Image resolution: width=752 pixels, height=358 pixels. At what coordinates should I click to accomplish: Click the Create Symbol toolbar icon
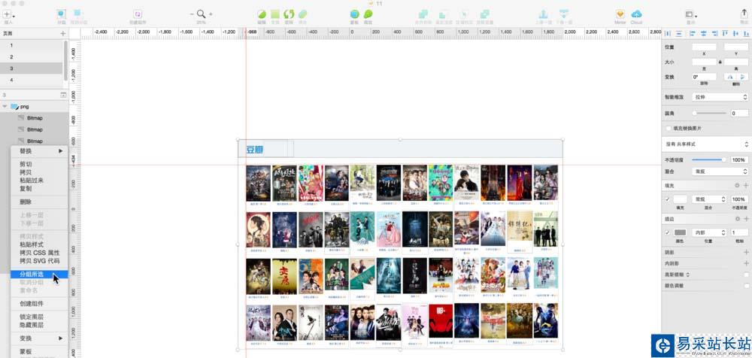point(138,14)
